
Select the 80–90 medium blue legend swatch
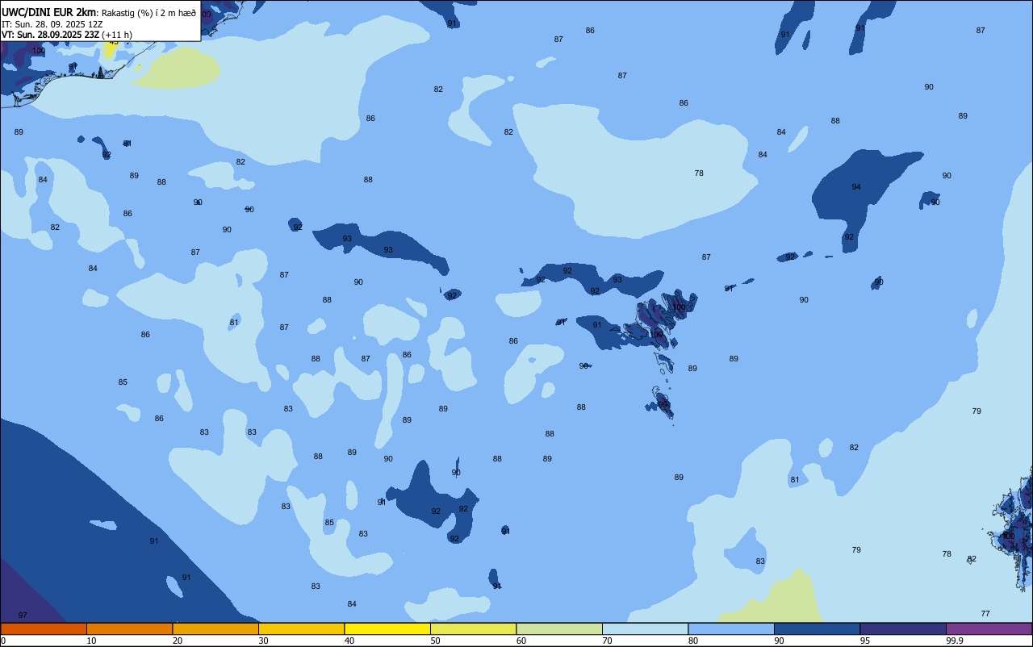point(731,628)
